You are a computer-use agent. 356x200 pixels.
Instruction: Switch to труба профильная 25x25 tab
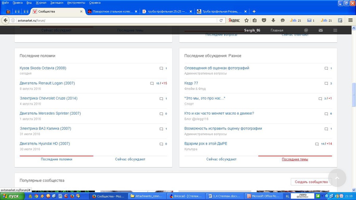click(x=167, y=11)
